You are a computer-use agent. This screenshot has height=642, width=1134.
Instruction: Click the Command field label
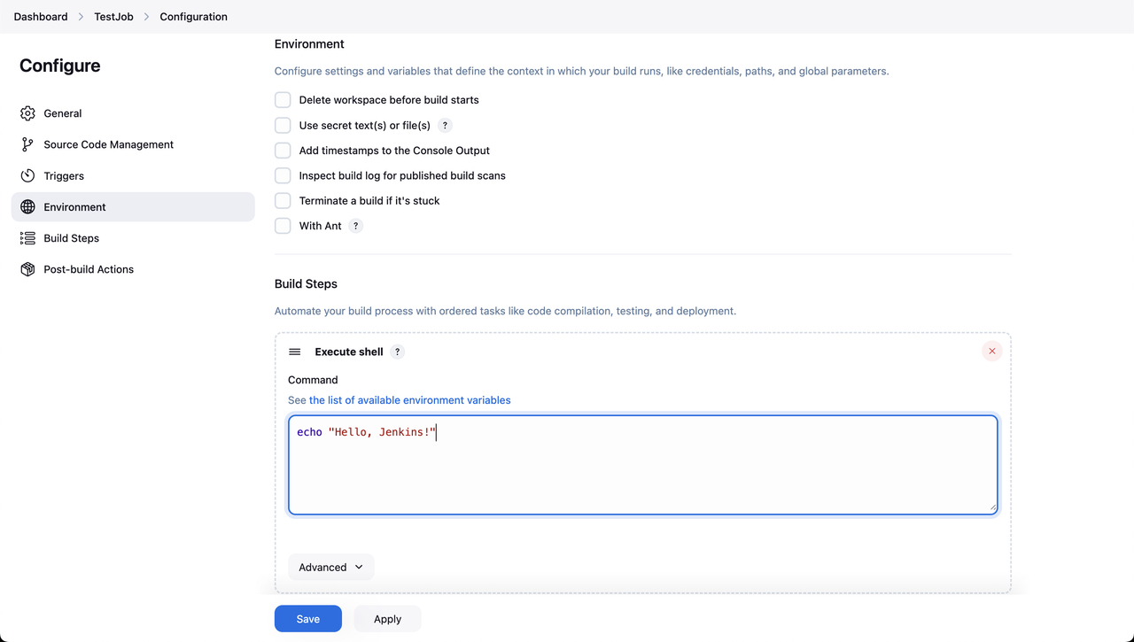313,380
